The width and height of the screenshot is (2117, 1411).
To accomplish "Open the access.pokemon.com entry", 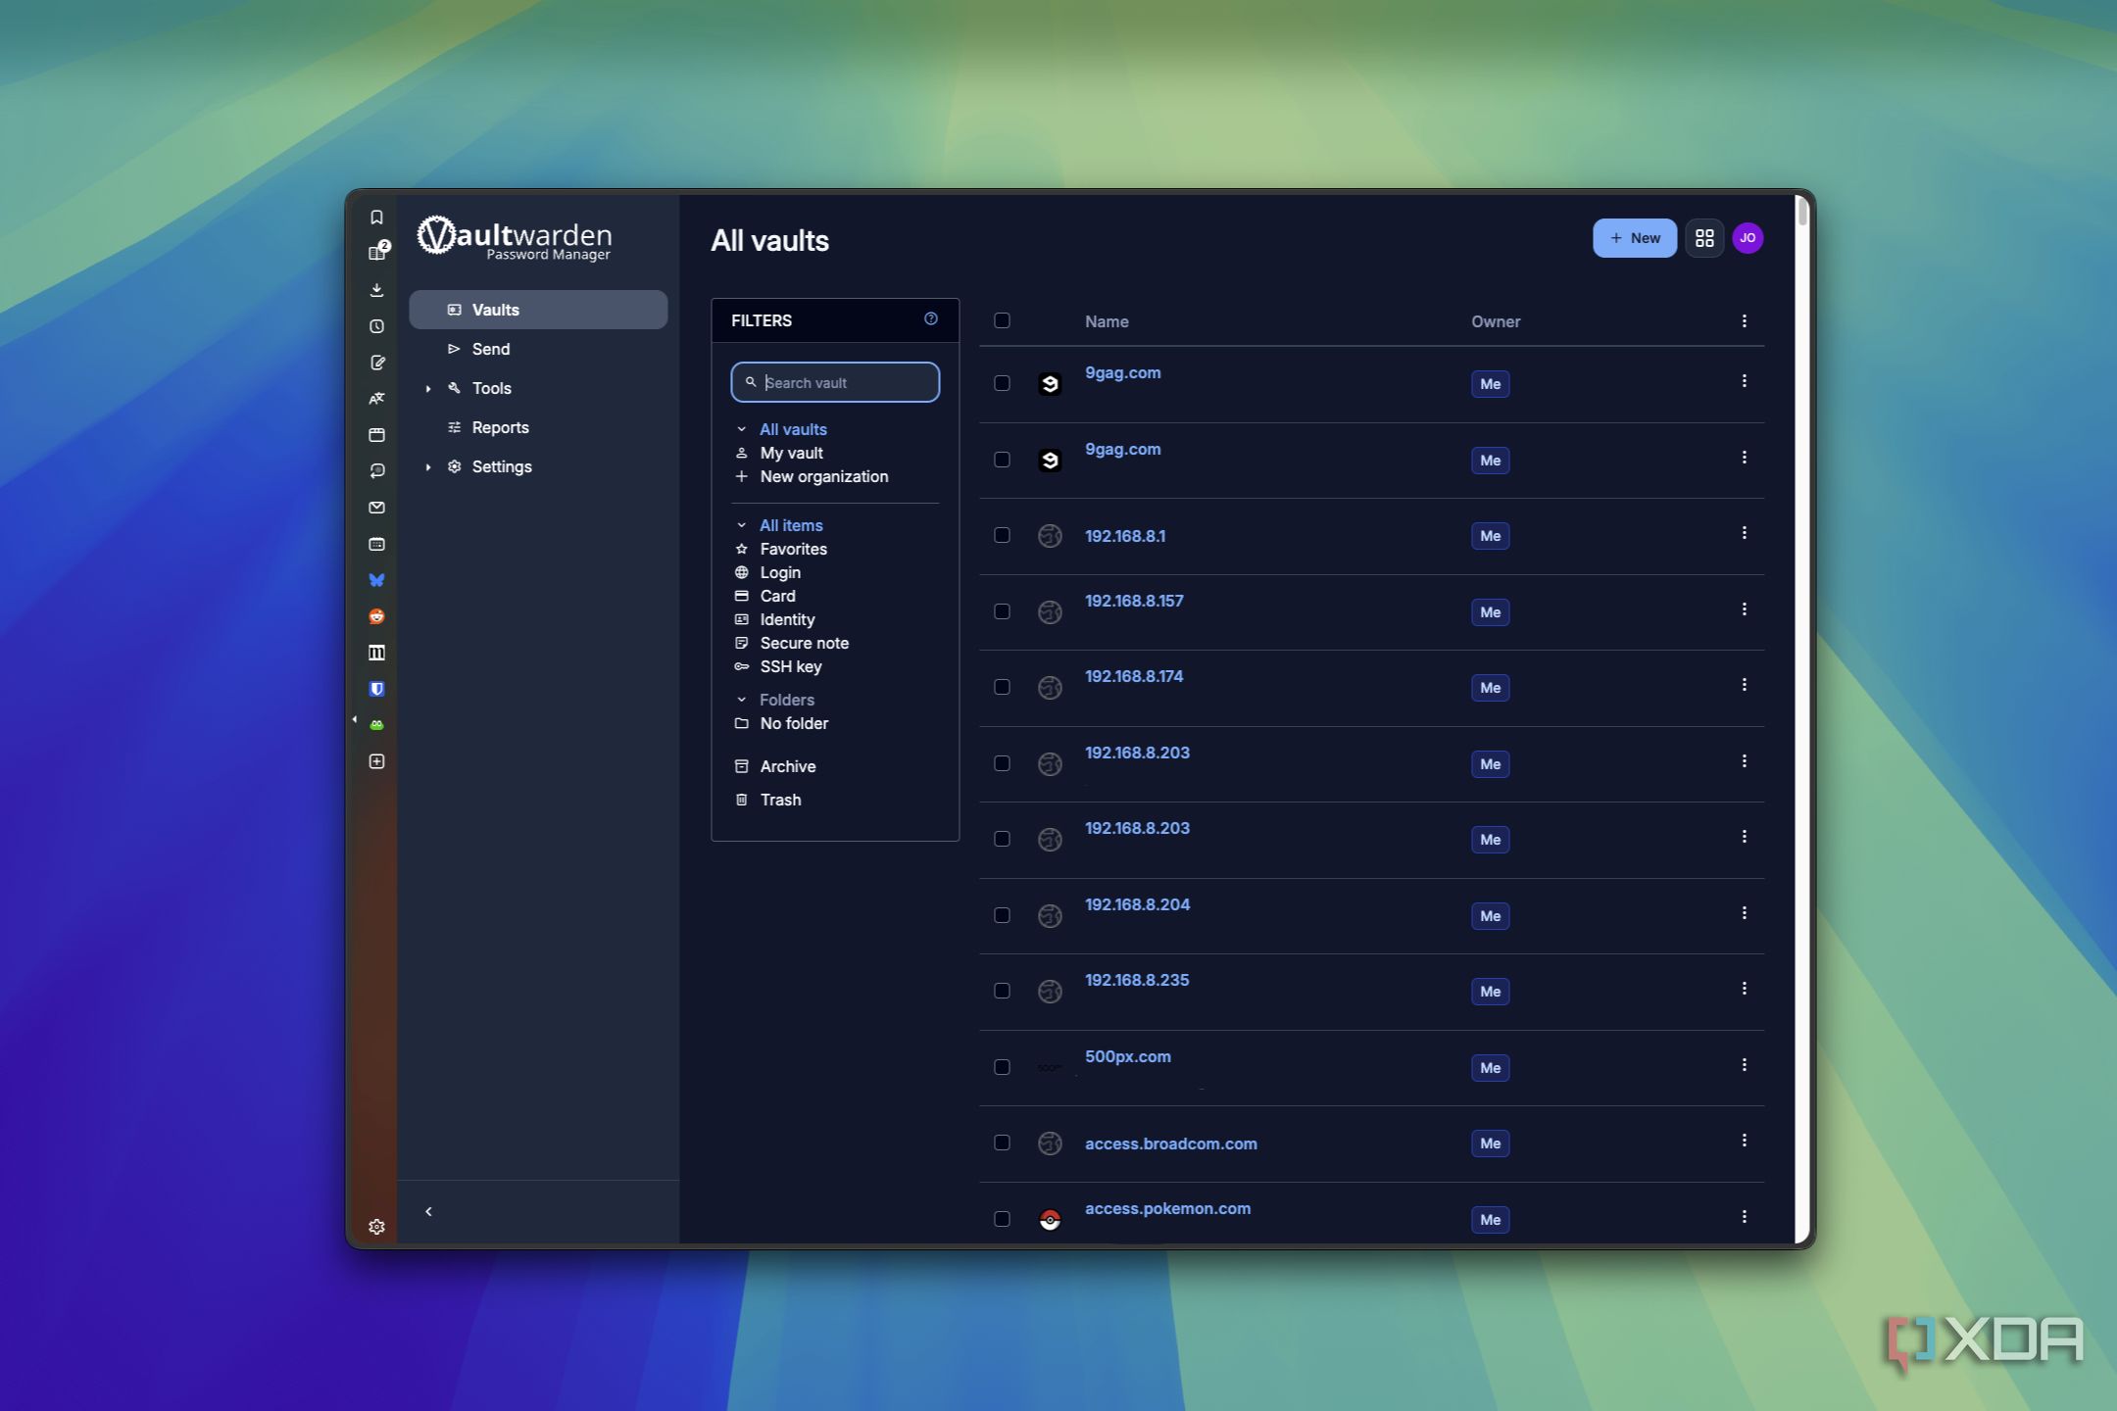I will coord(1167,1208).
